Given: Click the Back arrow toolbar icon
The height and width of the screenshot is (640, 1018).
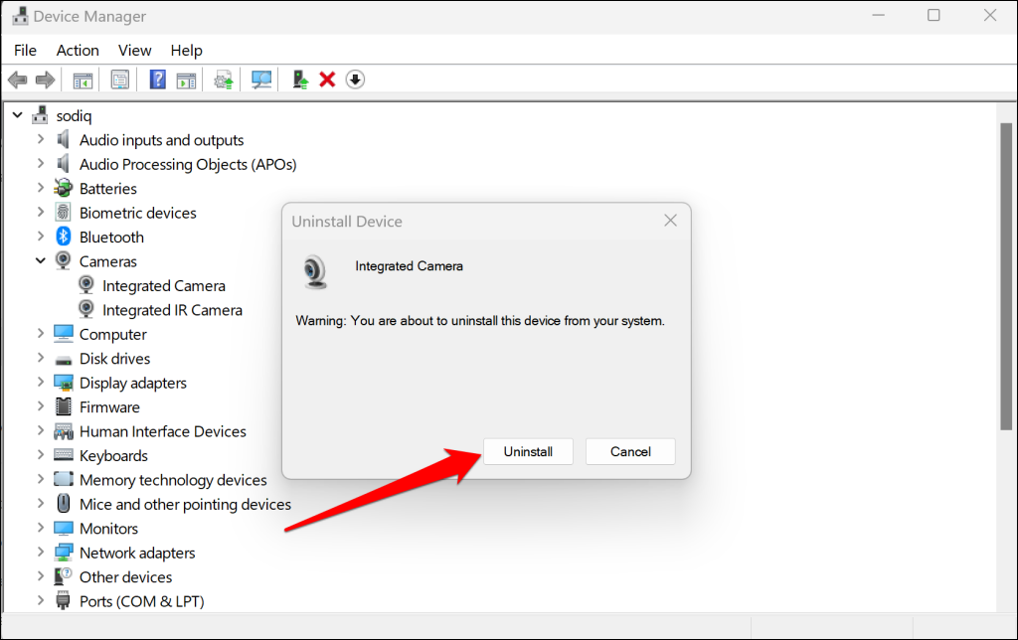Looking at the screenshot, I should tap(18, 80).
